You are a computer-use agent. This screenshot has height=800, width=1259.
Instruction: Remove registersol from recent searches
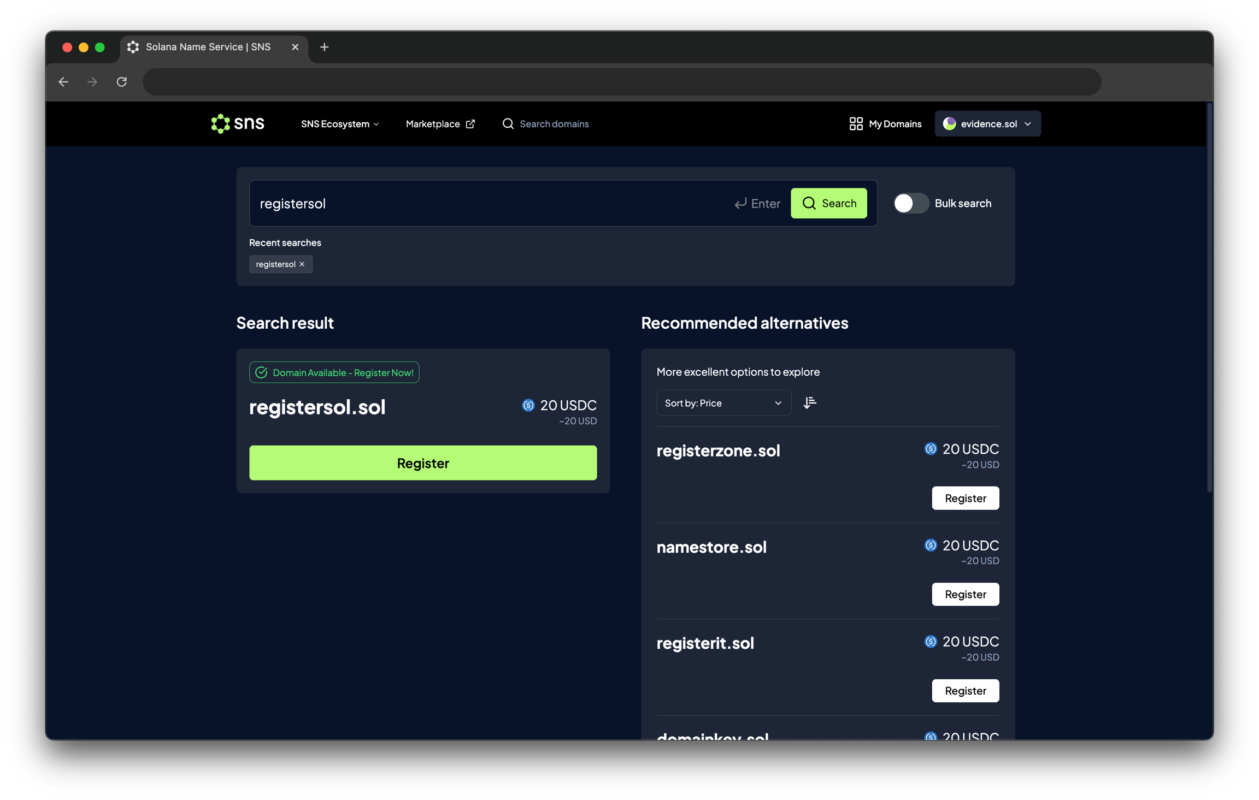(302, 264)
